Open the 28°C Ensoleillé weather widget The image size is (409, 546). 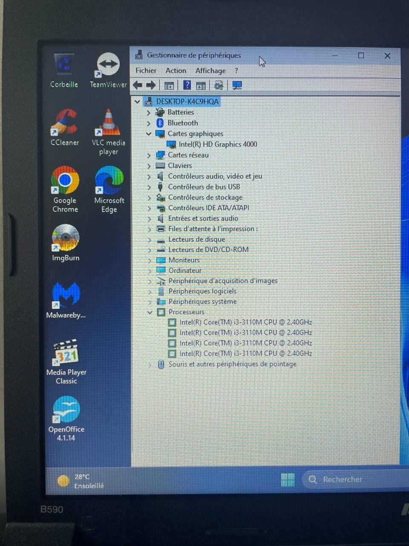(81, 481)
